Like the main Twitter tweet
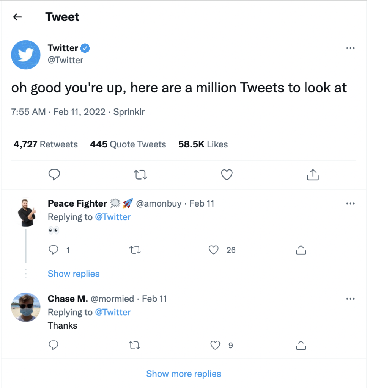Screen dimensions: 367x388 click(x=227, y=175)
